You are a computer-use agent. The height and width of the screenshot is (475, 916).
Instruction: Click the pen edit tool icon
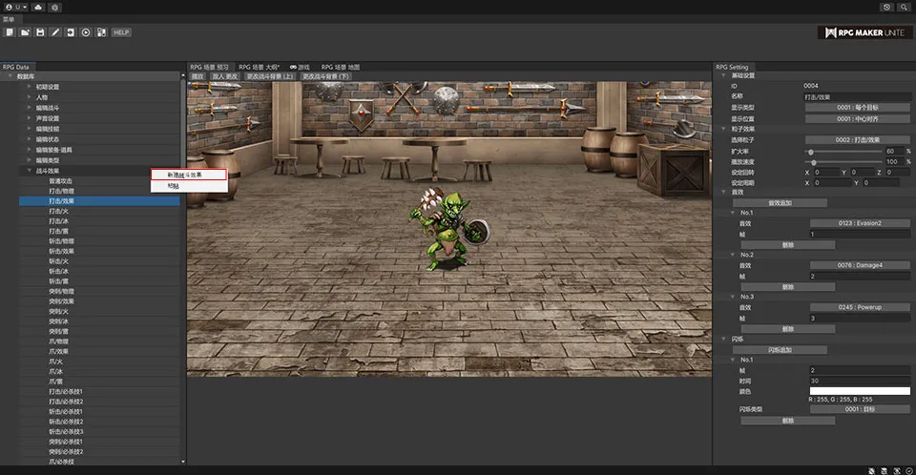click(55, 32)
